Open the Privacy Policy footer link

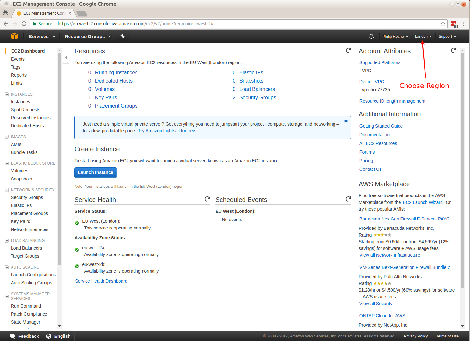click(x=416, y=336)
